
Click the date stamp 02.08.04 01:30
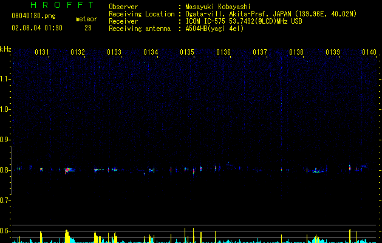pyautogui.click(x=37, y=28)
